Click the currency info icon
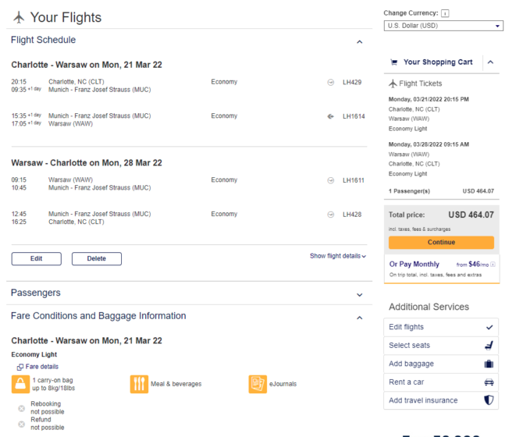The width and height of the screenshot is (523, 437). 445,13
